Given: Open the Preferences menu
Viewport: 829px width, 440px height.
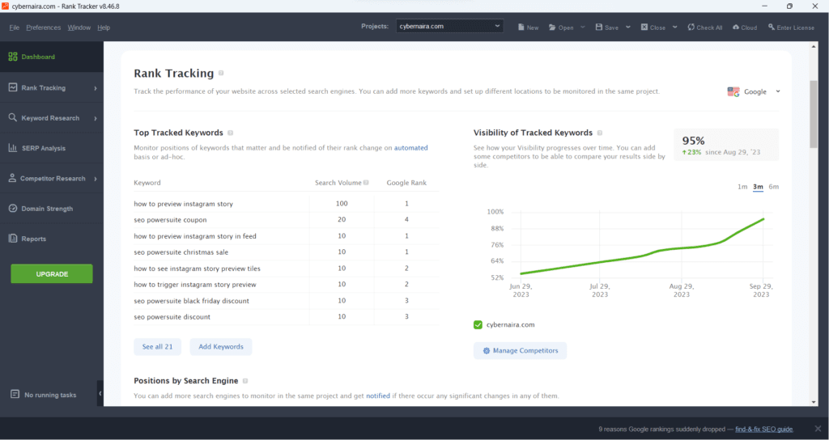Looking at the screenshot, I should point(44,27).
